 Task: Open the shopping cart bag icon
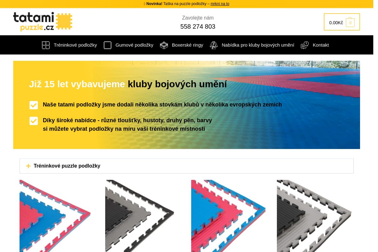tap(350, 22)
